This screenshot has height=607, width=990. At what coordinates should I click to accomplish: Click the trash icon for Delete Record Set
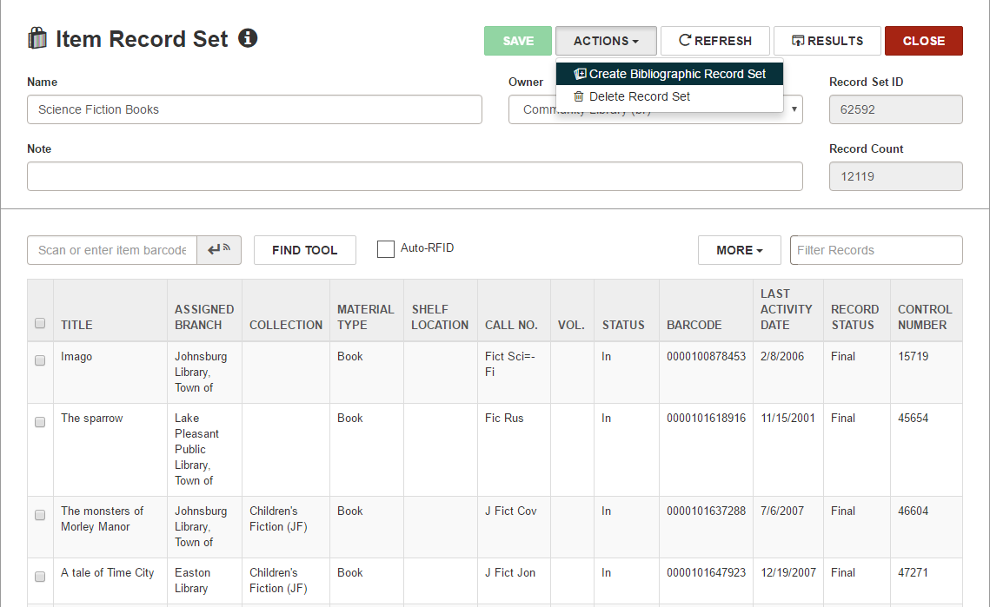pos(578,96)
